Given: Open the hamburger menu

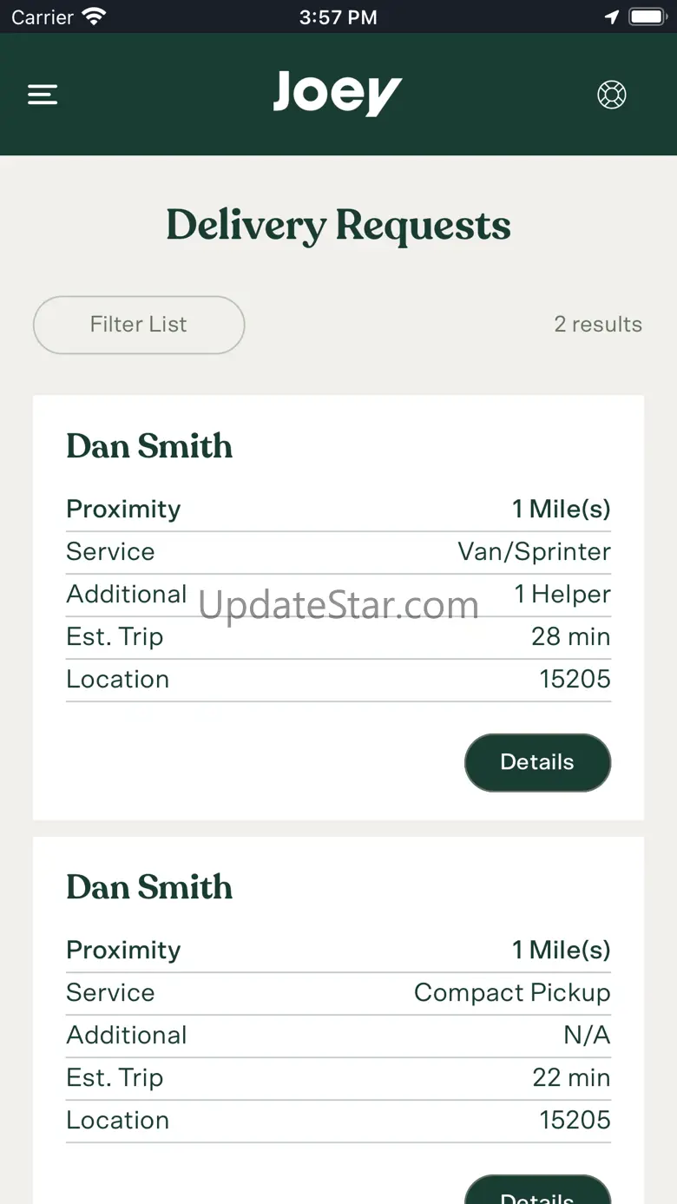Looking at the screenshot, I should pyautogui.click(x=43, y=95).
